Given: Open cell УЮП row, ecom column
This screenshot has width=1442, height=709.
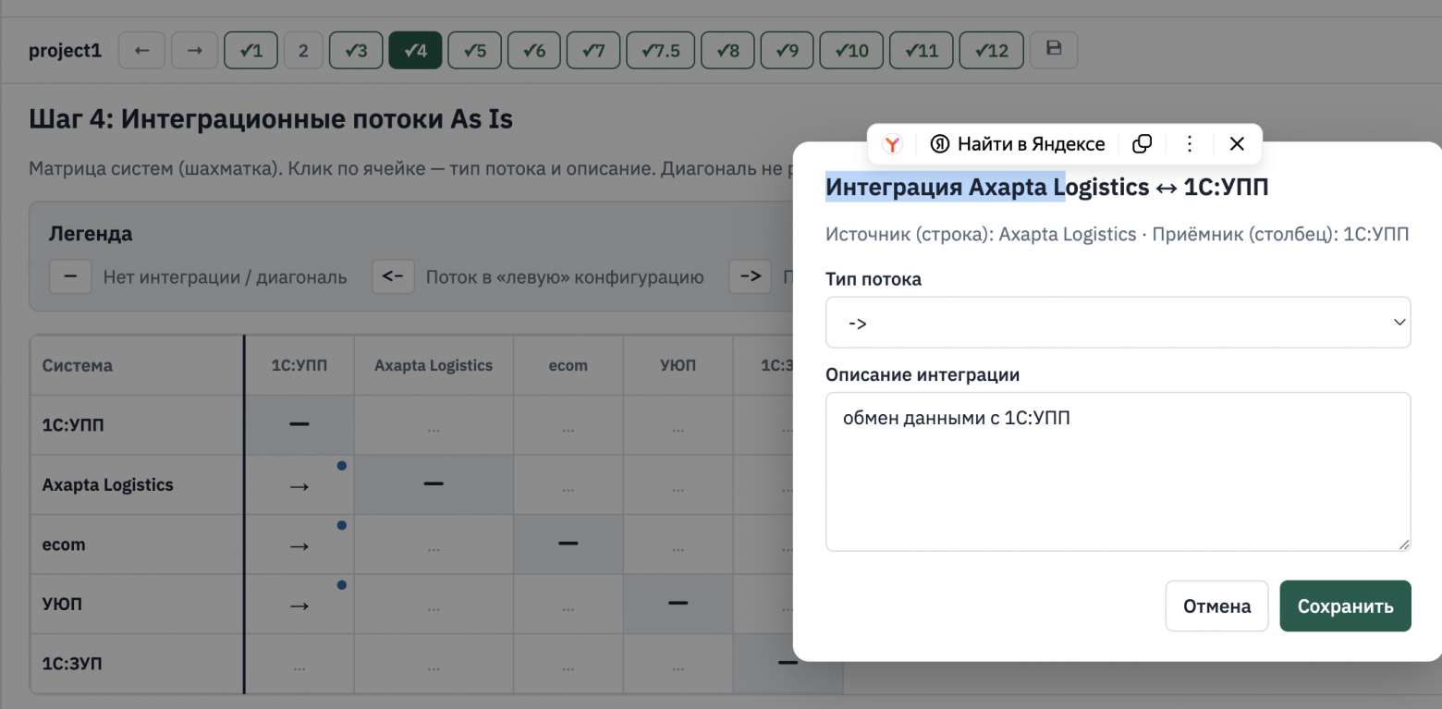Looking at the screenshot, I should (x=568, y=605).
